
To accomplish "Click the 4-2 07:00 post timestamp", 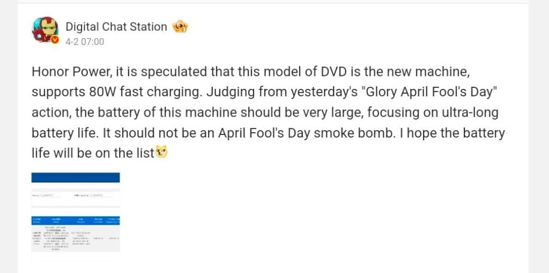I will click(x=85, y=42).
